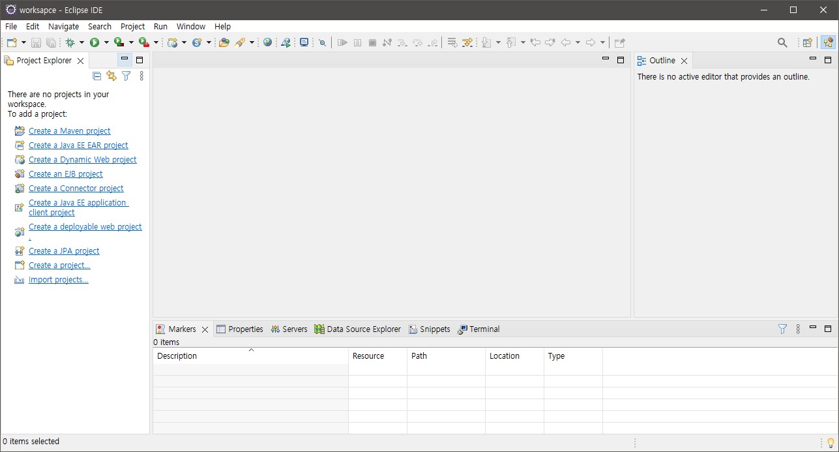Click the Search flashlight toolbar icon
Image resolution: width=839 pixels, height=452 pixels.
tap(240, 42)
